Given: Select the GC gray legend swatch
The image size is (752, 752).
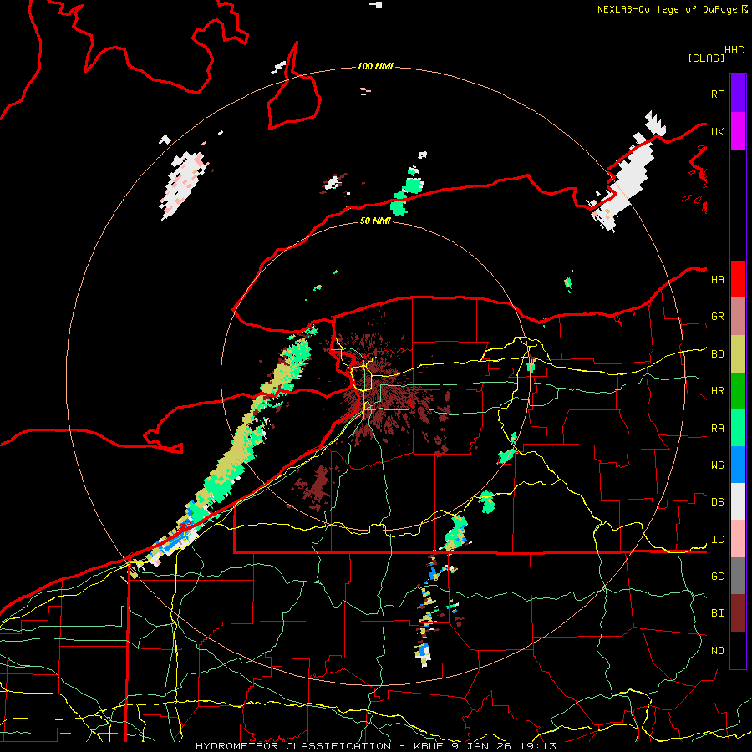Looking at the screenshot, I should pyautogui.click(x=738, y=576).
